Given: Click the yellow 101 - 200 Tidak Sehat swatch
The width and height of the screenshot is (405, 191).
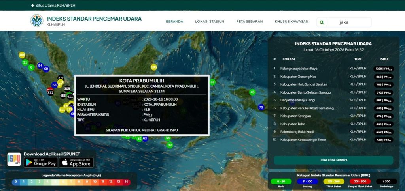Looking at the screenshot, I should point(334,182).
